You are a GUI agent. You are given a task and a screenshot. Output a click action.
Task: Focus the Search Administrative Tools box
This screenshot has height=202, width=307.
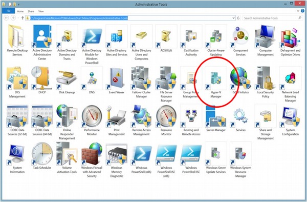272,18
